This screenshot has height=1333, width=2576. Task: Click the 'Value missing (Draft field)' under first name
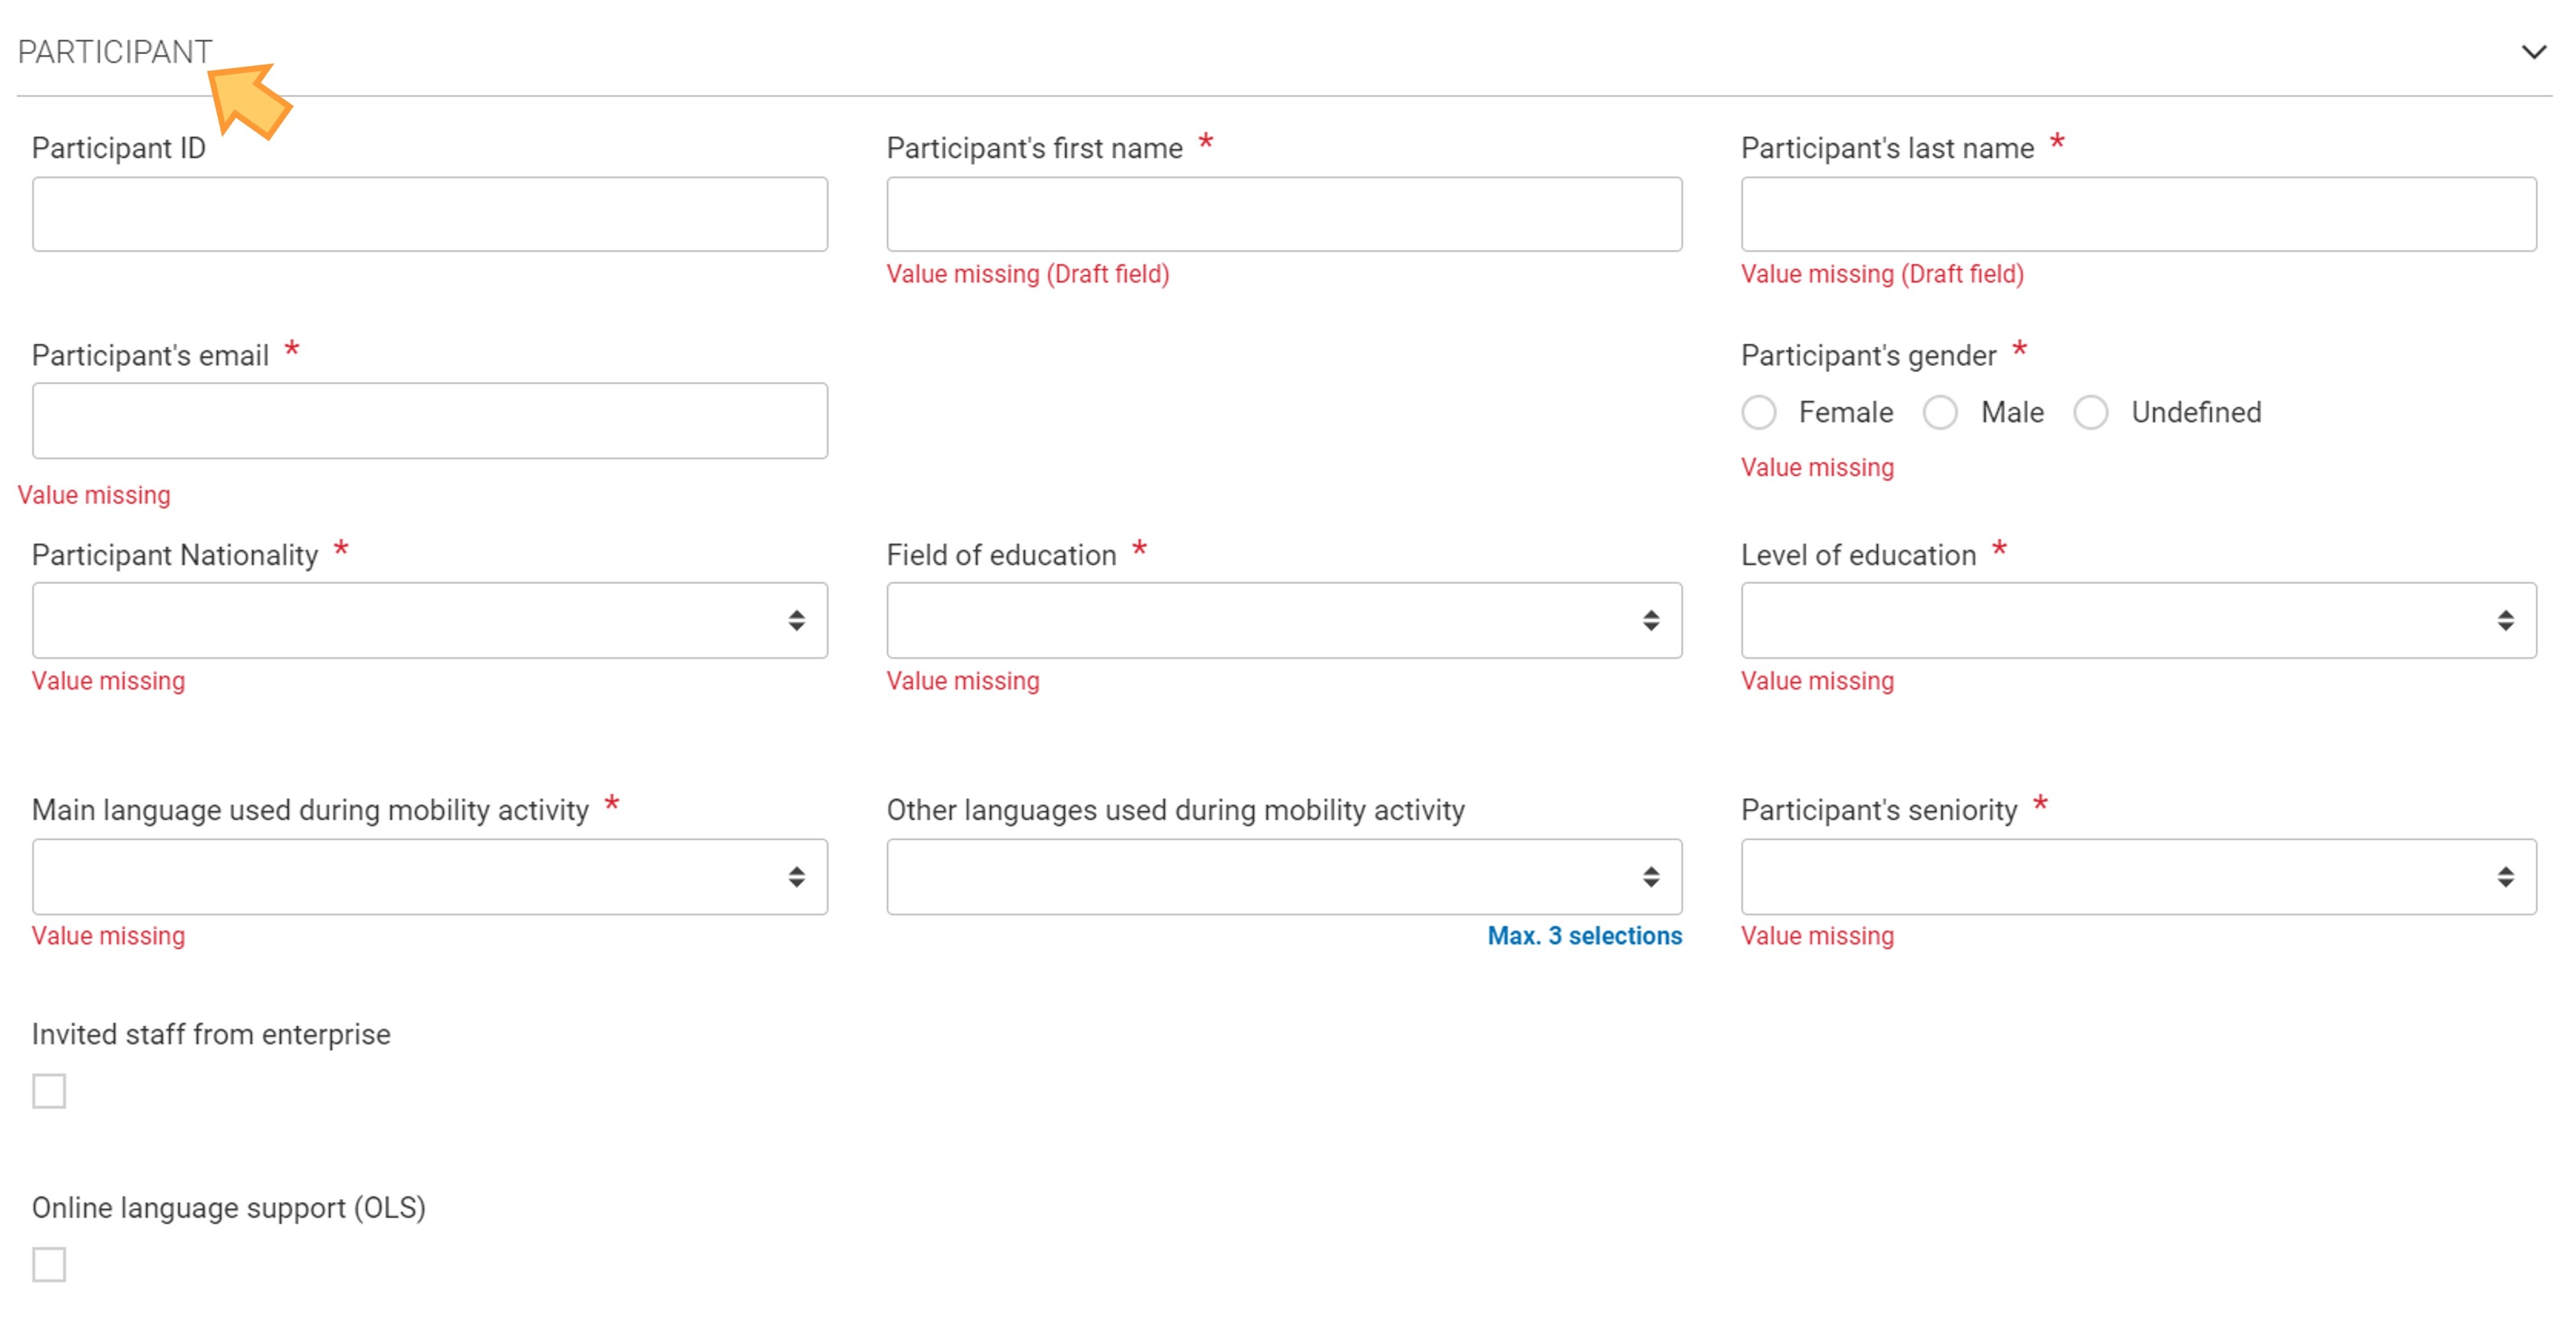tap(1027, 275)
